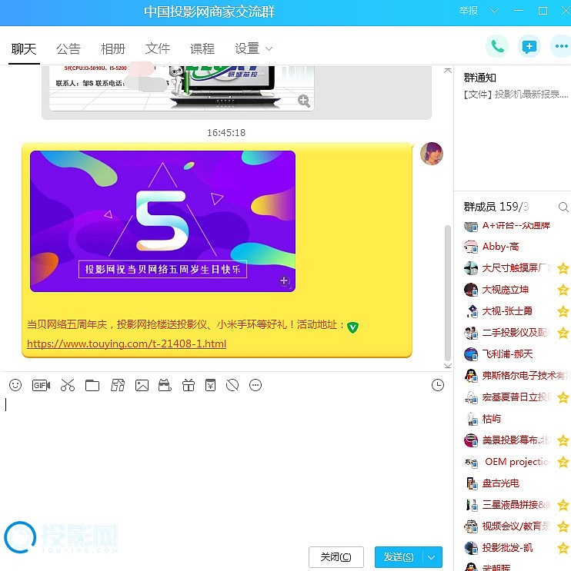Switch to the 聊天 tab
This screenshot has height=571, width=571.
point(24,48)
